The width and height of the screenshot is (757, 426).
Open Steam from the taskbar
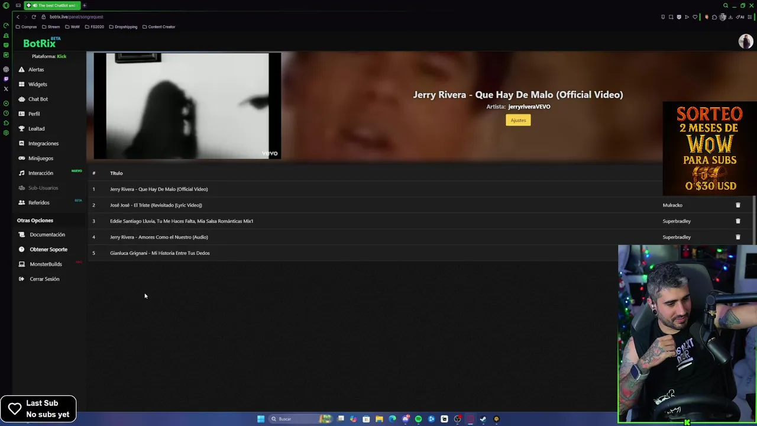click(483, 419)
